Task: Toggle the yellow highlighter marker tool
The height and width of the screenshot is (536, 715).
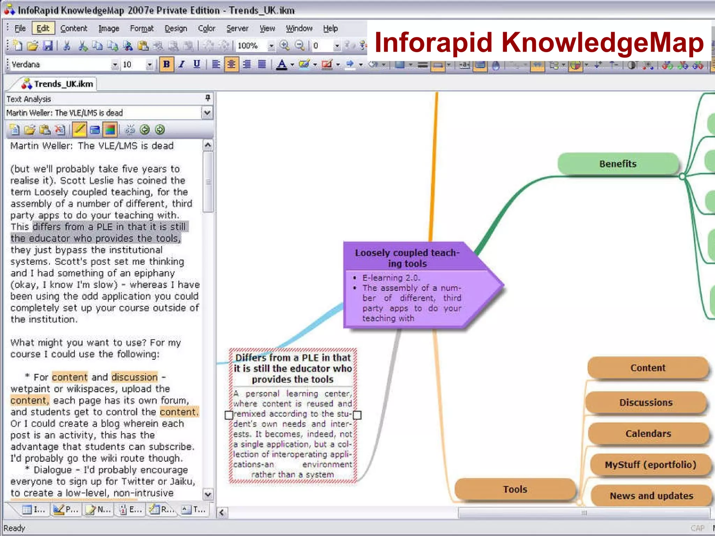Action: (79, 130)
